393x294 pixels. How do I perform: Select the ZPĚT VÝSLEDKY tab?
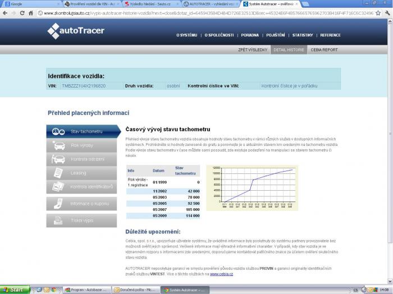253,49
